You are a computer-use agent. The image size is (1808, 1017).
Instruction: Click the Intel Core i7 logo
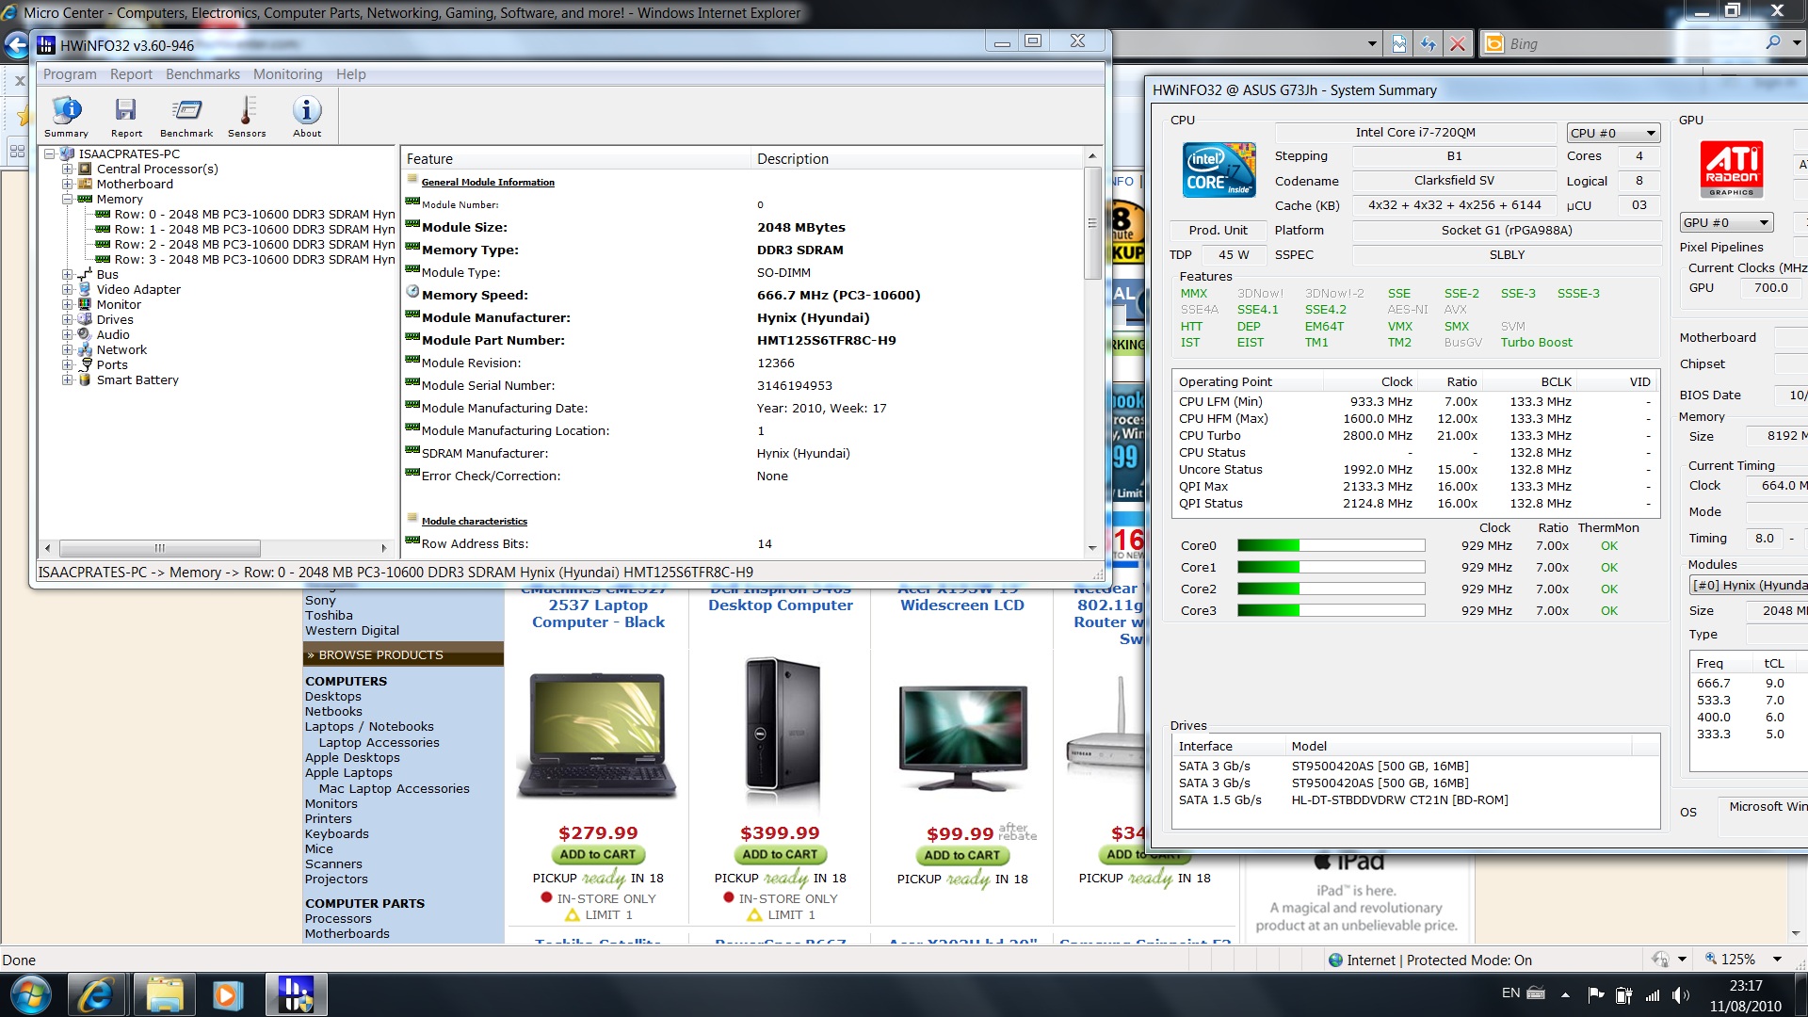1219,170
